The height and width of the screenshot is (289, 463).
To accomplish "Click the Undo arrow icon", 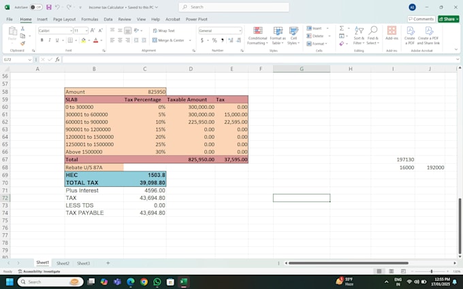I will click(x=58, y=7).
